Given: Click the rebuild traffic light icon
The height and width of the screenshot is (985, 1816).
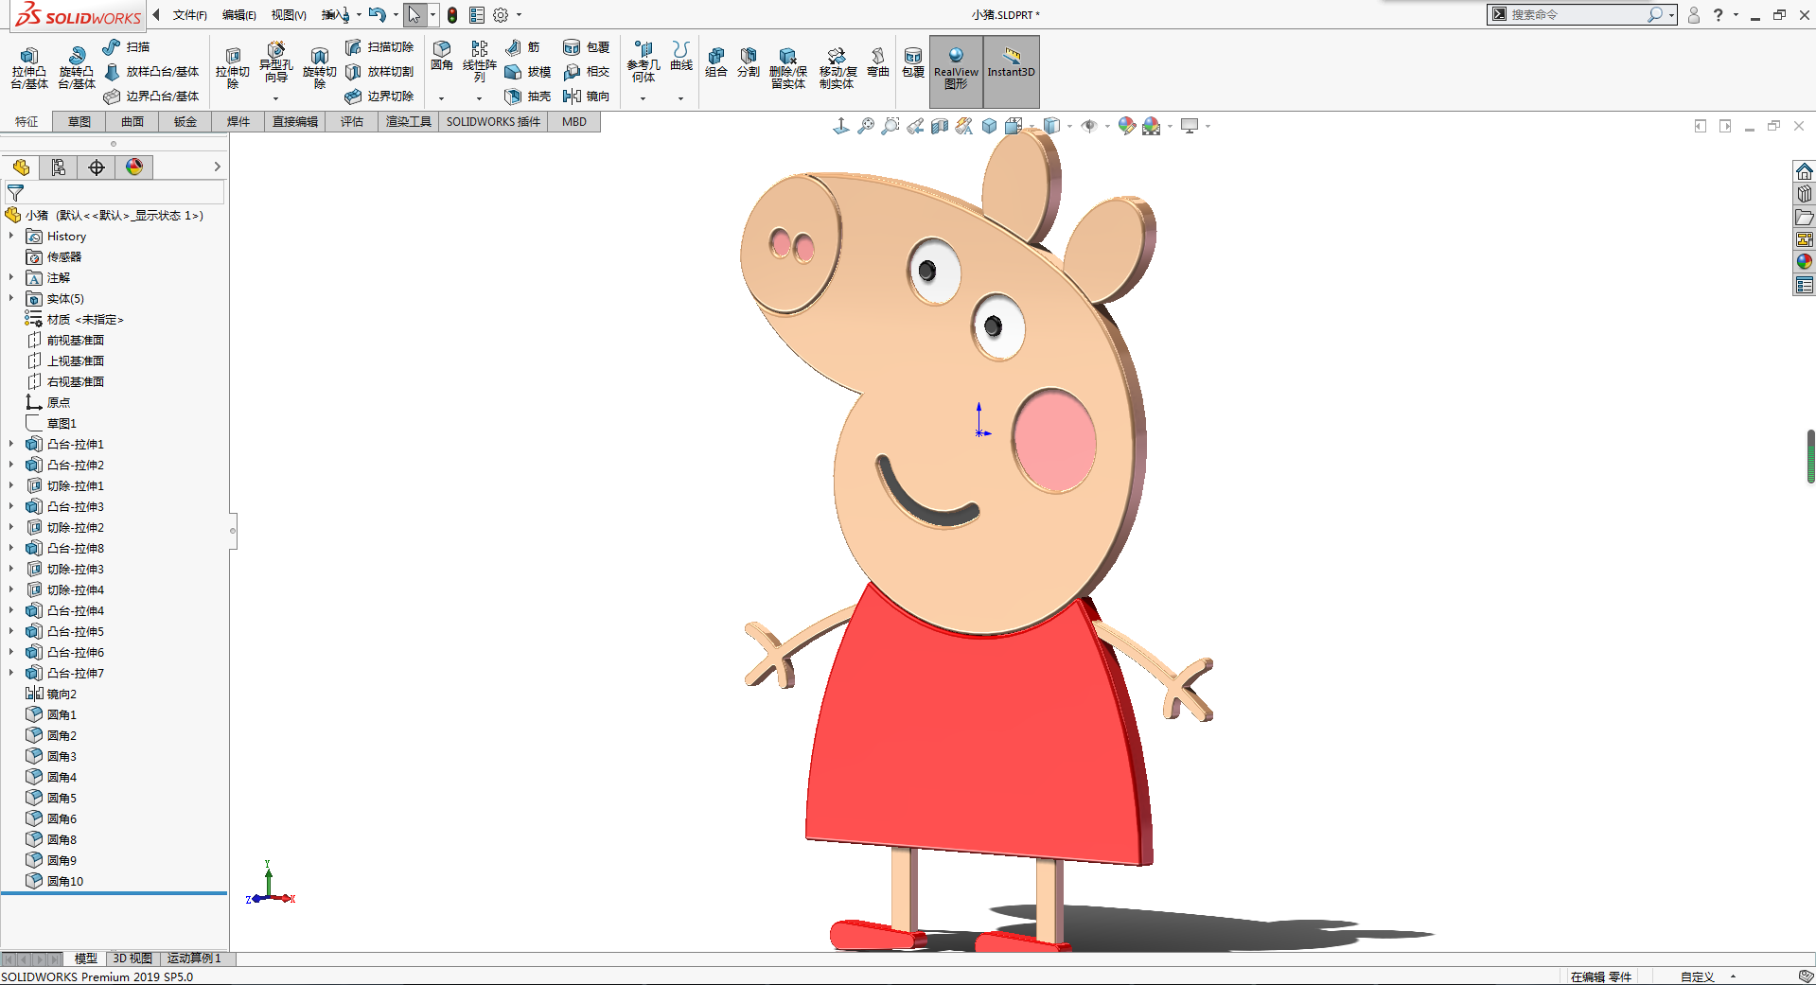Looking at the screenshot, I should (x=452, y=15).
